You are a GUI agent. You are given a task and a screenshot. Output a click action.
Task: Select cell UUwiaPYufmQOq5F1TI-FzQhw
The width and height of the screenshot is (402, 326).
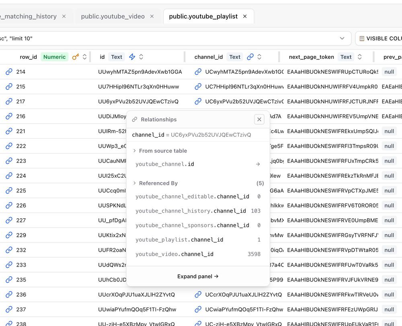(x=137, y=310)
